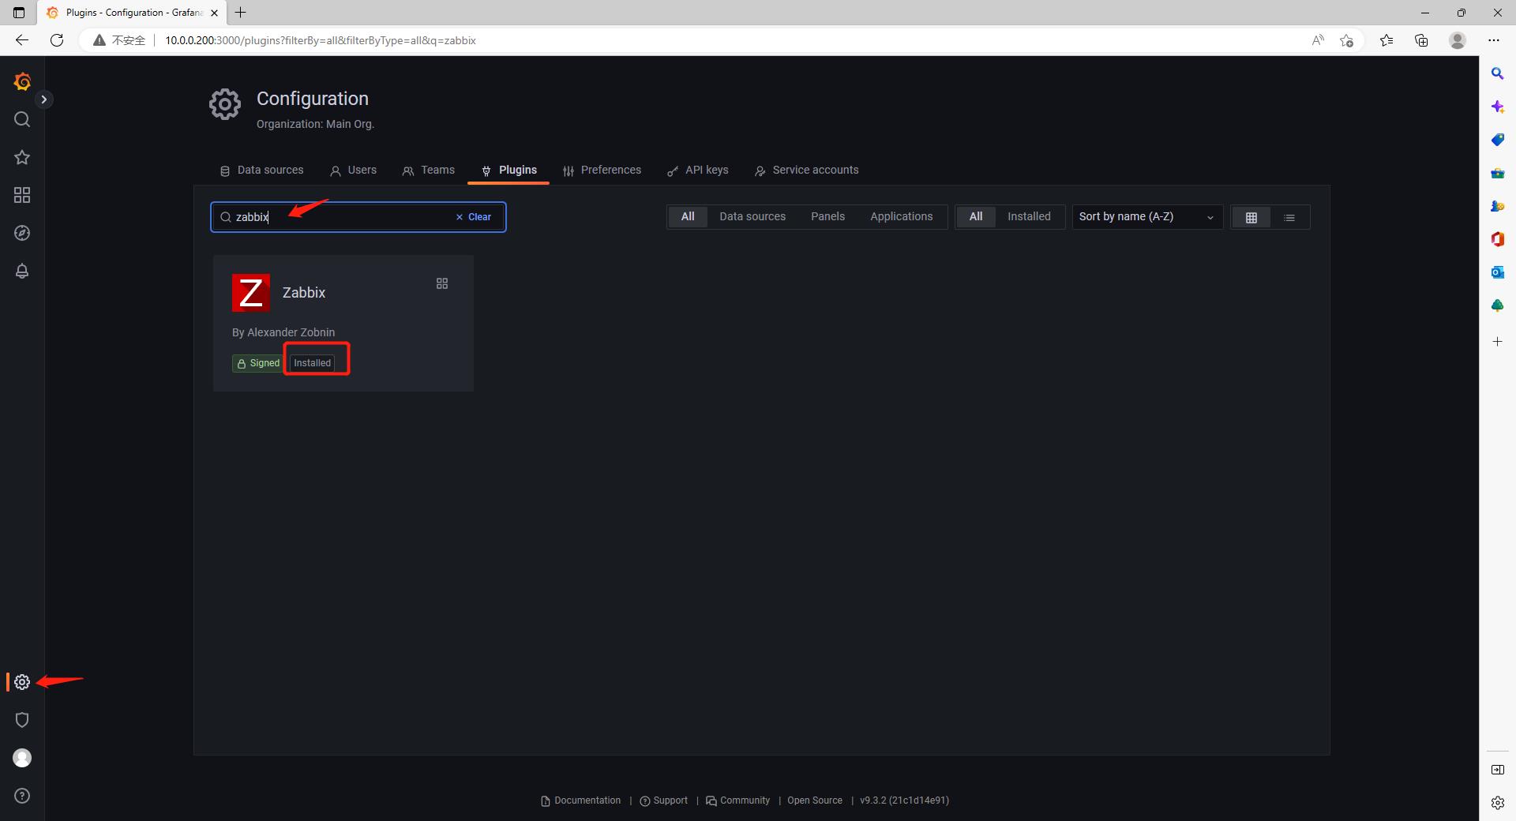Screen dimensions: 1516x821
Task: Open the search dashboards icon in sidebar
Action: pos(22,119)
